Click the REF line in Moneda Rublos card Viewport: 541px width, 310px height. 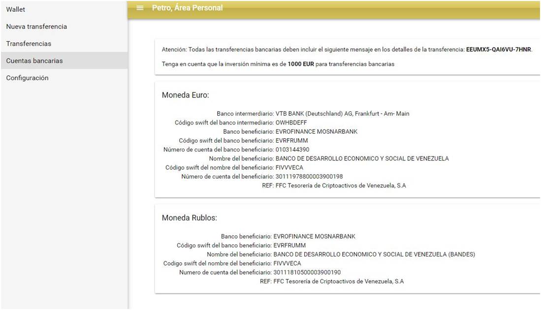(339, 281)
